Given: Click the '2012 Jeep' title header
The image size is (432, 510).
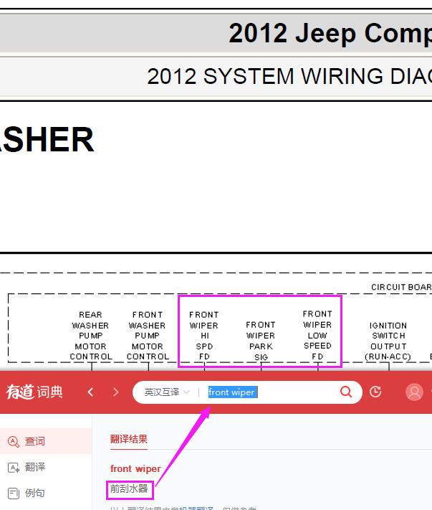Looking at the screenshot, I should pos(330,33).
